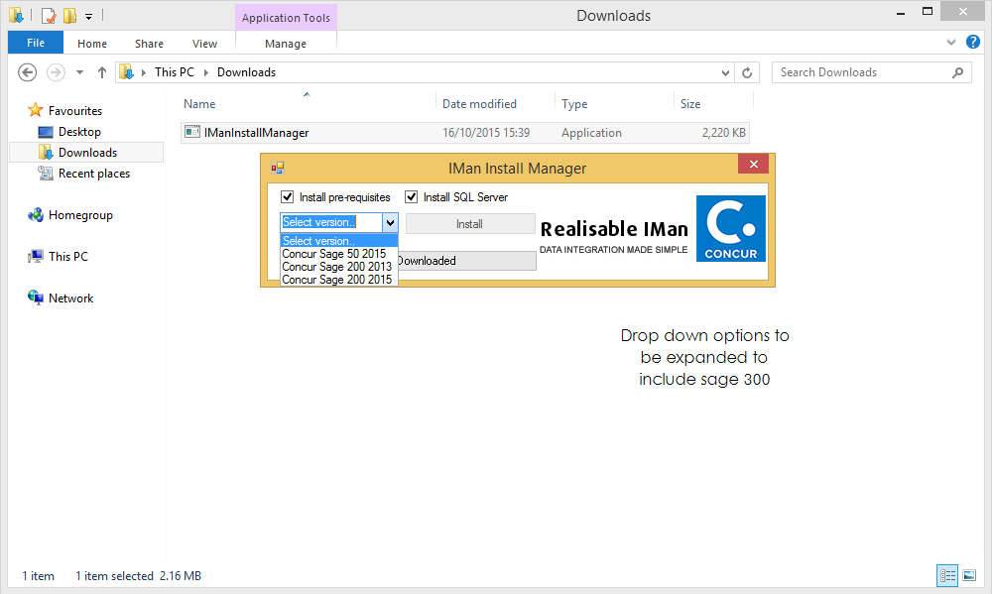Open the Help question mark icon
The width and height of the screenshot is (992, 594).
pos(973,43)
